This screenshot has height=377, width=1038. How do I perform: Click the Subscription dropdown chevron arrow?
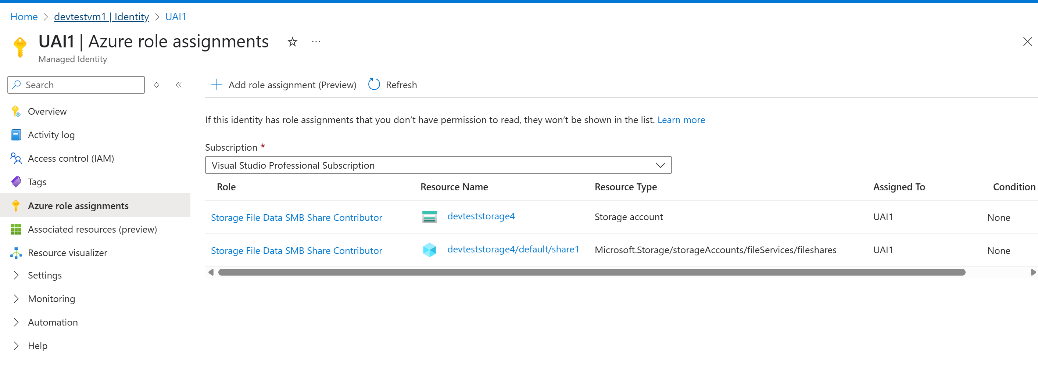pyautogui.click(x=660, y=165)
